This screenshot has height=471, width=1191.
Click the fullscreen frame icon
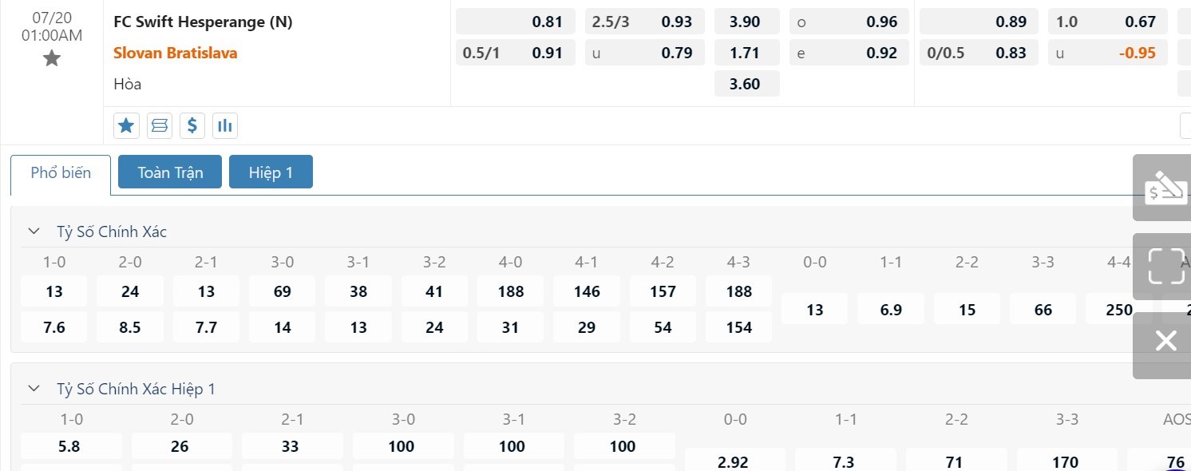click(x=1165, y=266)
